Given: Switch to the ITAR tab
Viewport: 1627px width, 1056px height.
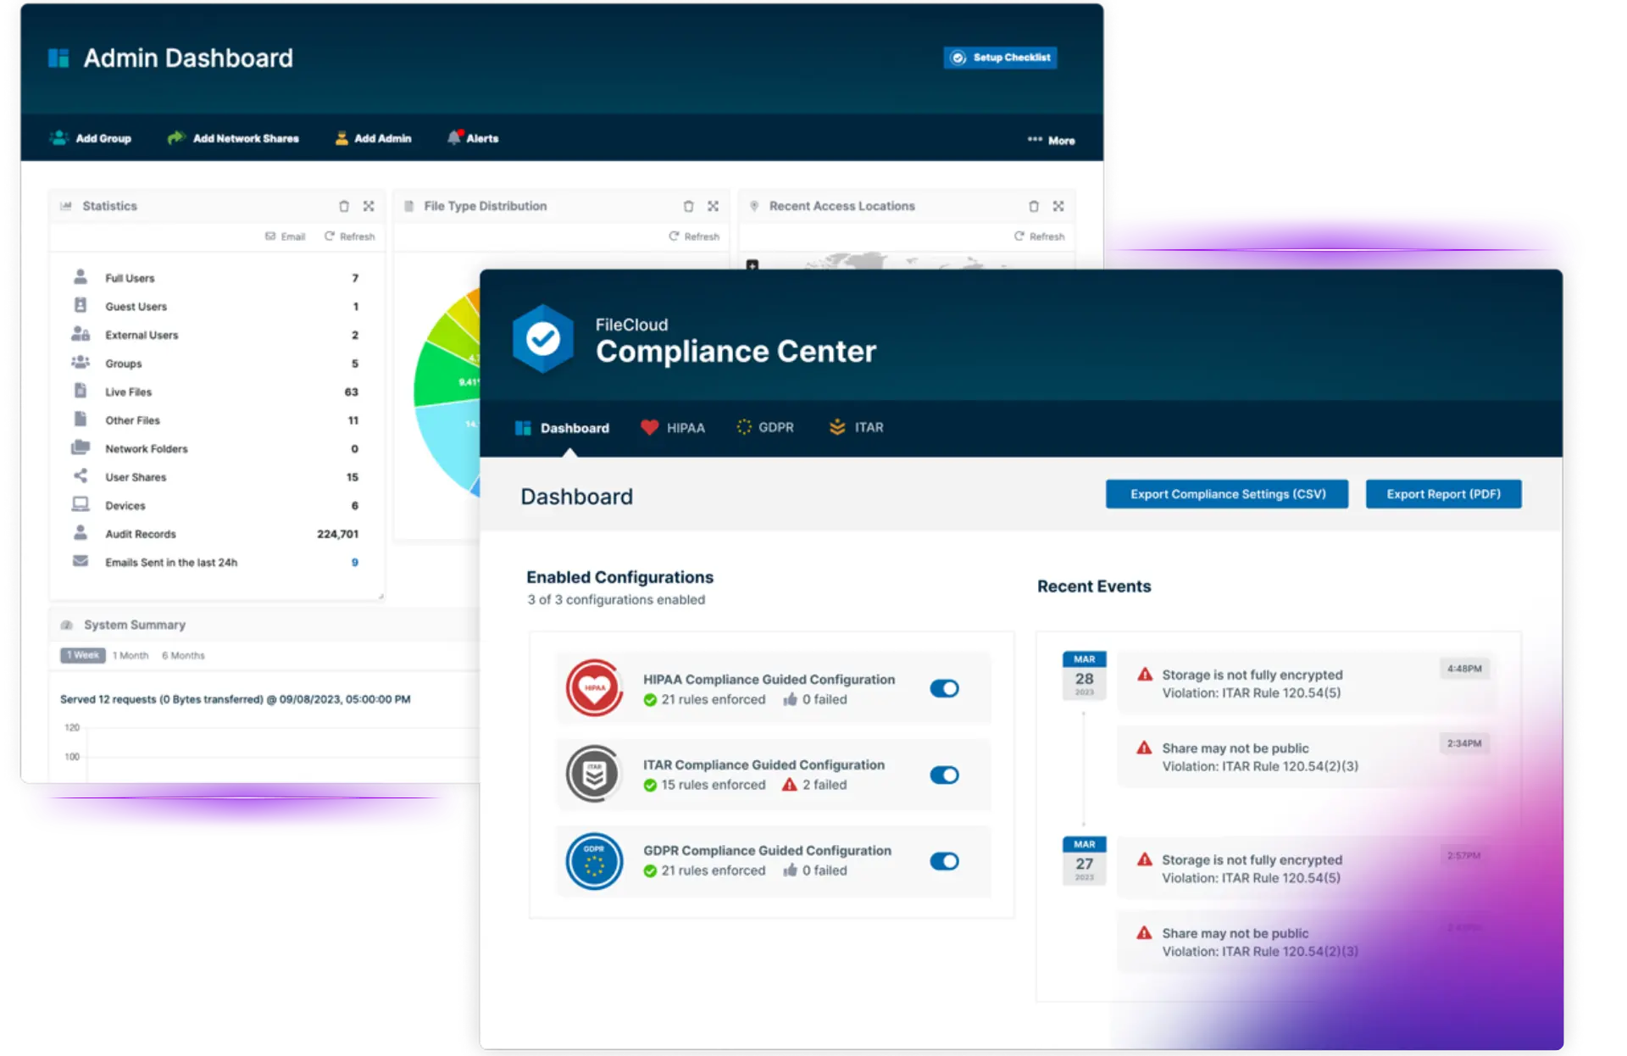Looking at the screenshot, I should pos(856,427).
